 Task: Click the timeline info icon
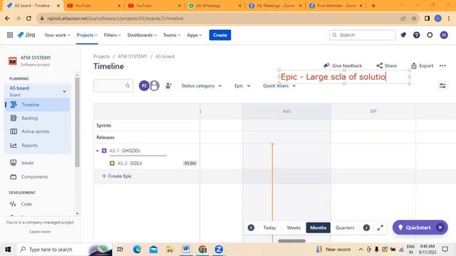(366, 228)
